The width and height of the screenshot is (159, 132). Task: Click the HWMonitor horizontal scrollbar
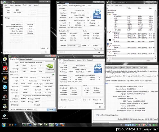tap(132, 58)
